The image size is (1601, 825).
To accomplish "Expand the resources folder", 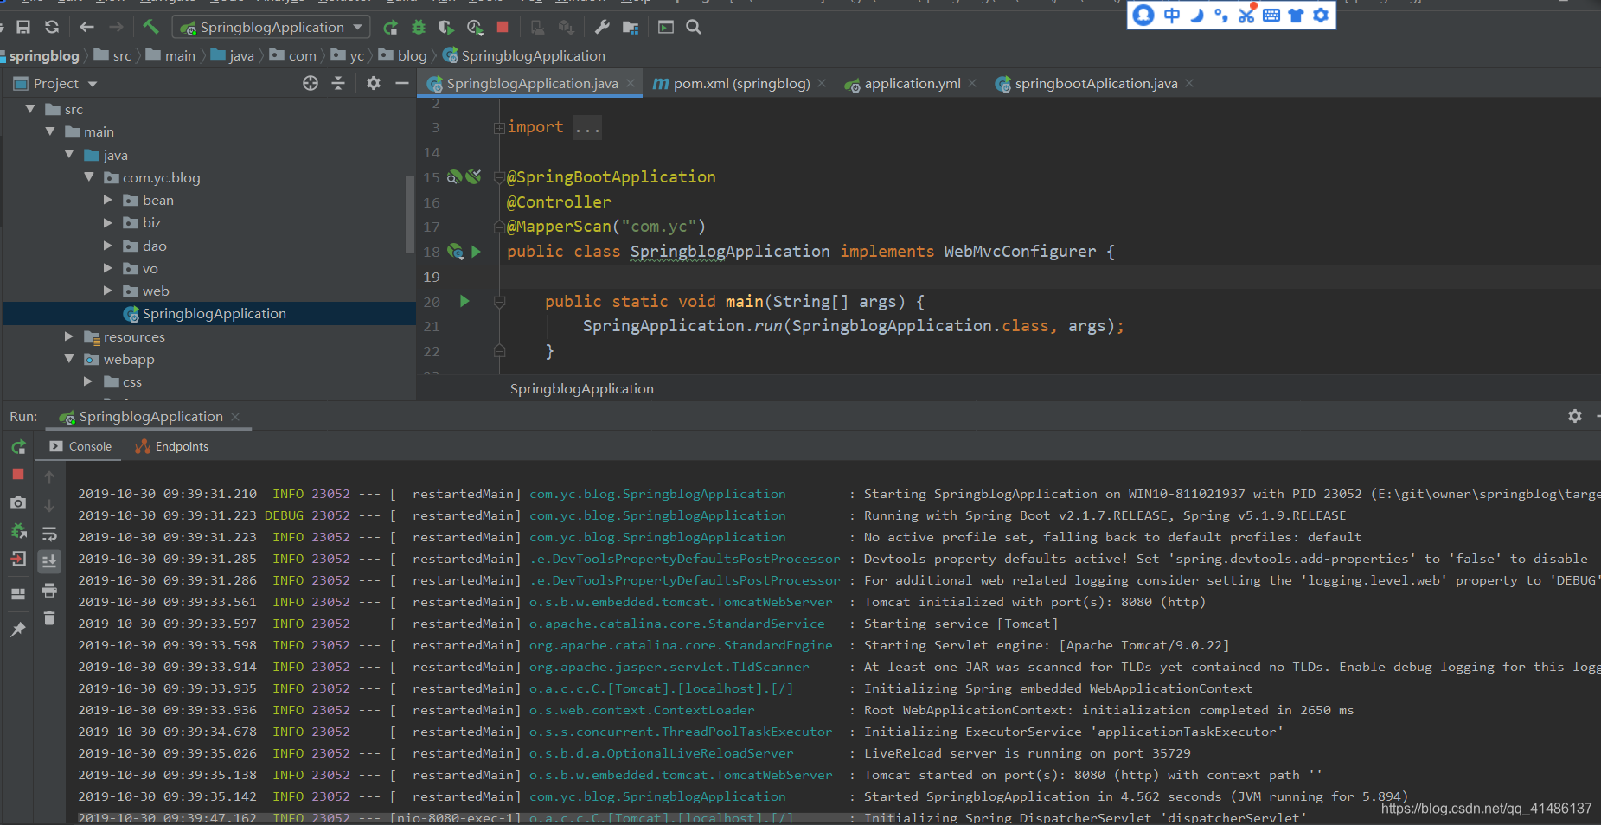I will (x=69, y=336).
